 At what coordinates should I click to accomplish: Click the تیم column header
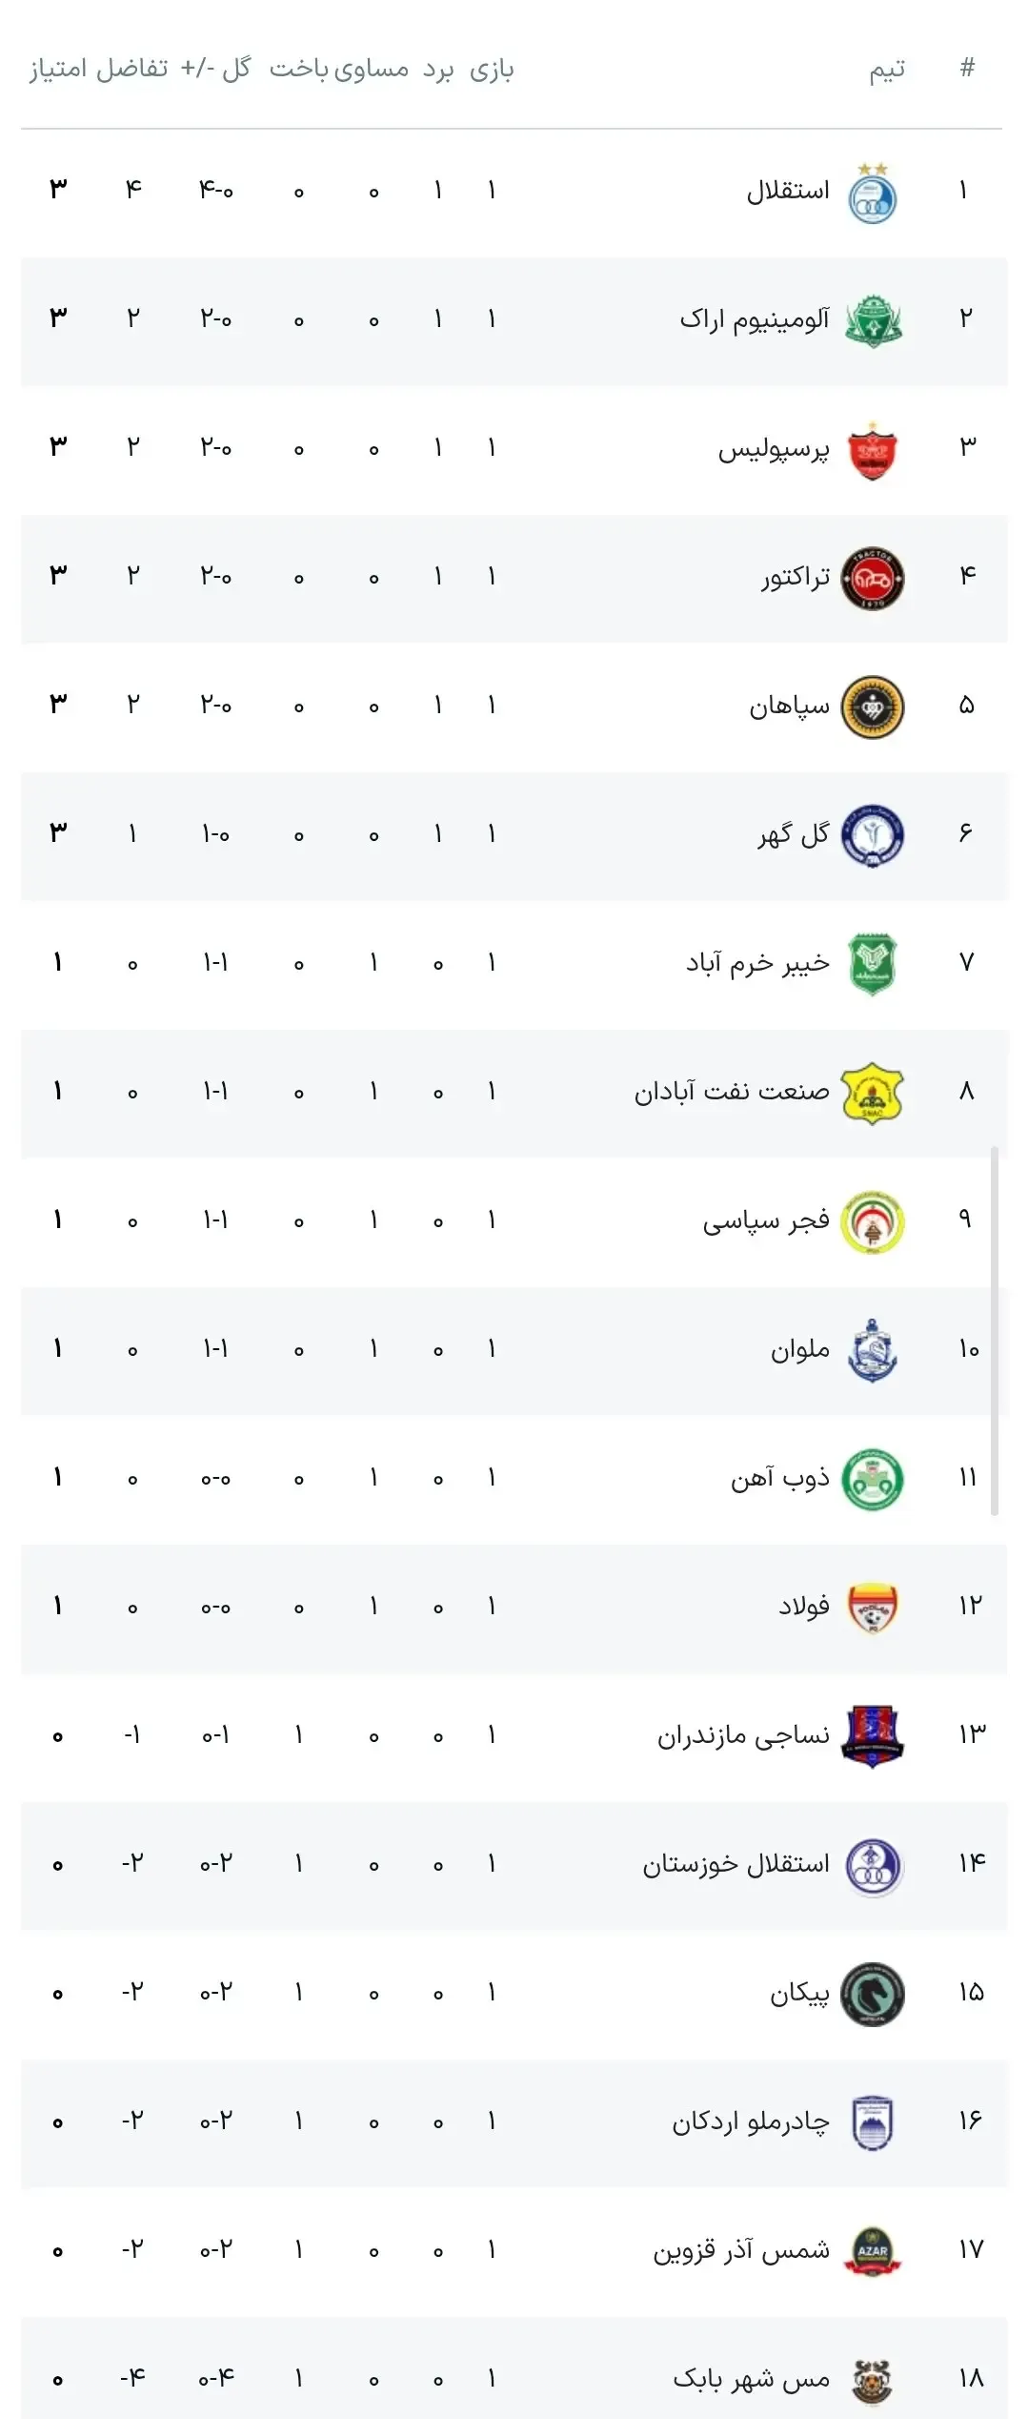click(x=887, y=70)
